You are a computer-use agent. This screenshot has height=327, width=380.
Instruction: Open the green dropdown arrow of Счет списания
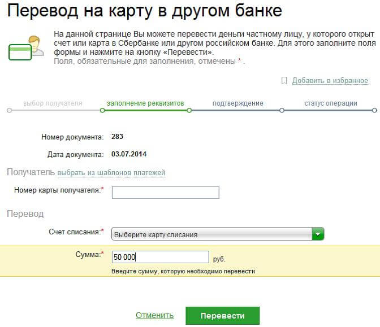tap(318, 234)
